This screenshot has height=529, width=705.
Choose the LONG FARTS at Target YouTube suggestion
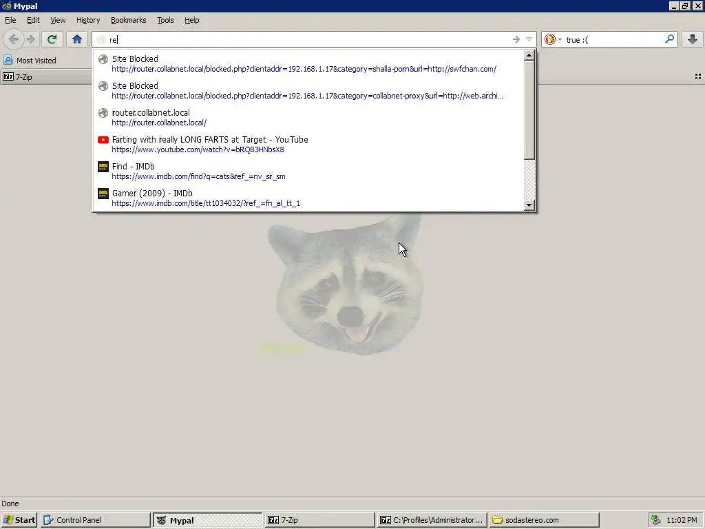308,145
